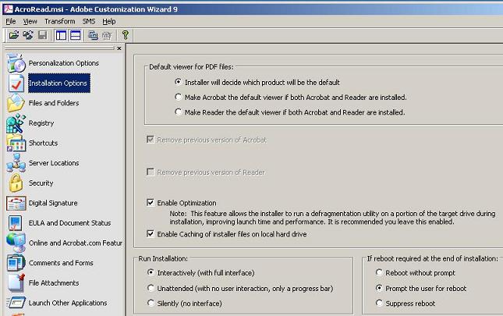The height and width of the screenshot is (316, 503).
Task: Click the Open Package toolbar icon
Action: click(14, 35)
